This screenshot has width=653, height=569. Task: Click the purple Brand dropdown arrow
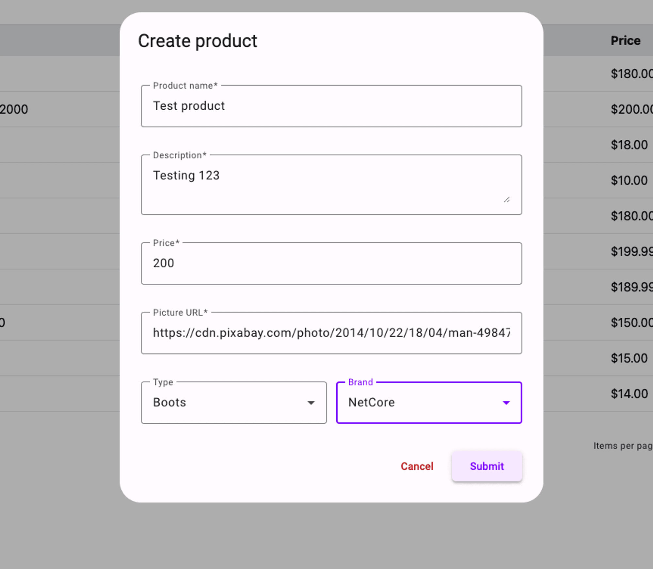pos(506,403)
